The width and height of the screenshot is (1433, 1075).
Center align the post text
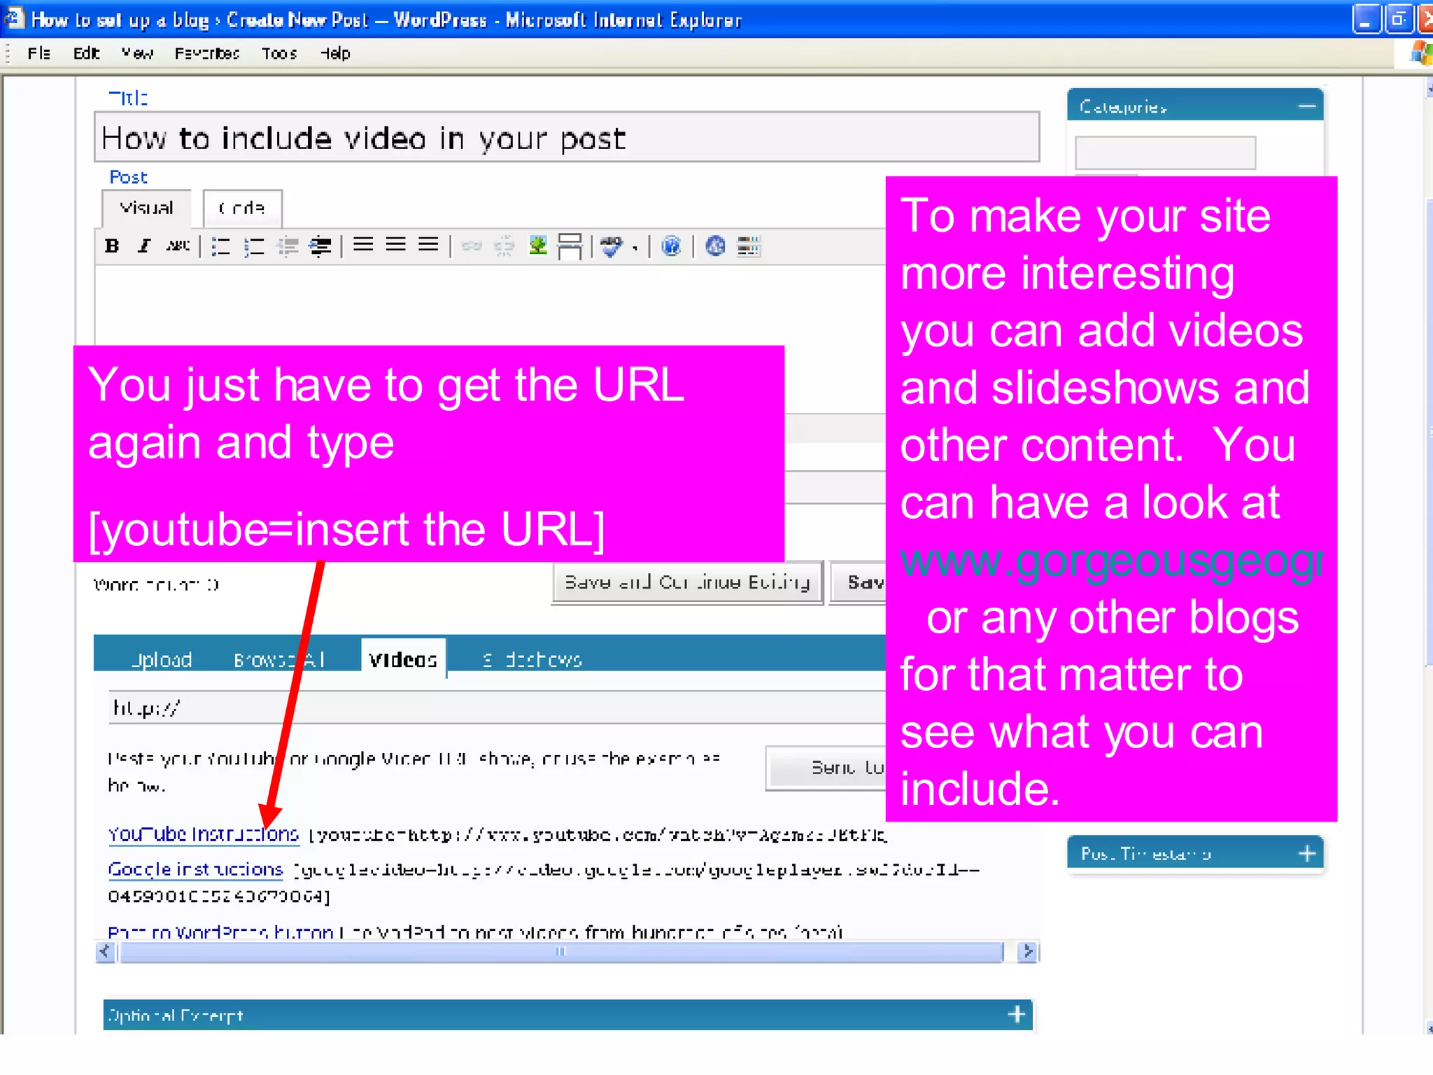tap(396, 244)
